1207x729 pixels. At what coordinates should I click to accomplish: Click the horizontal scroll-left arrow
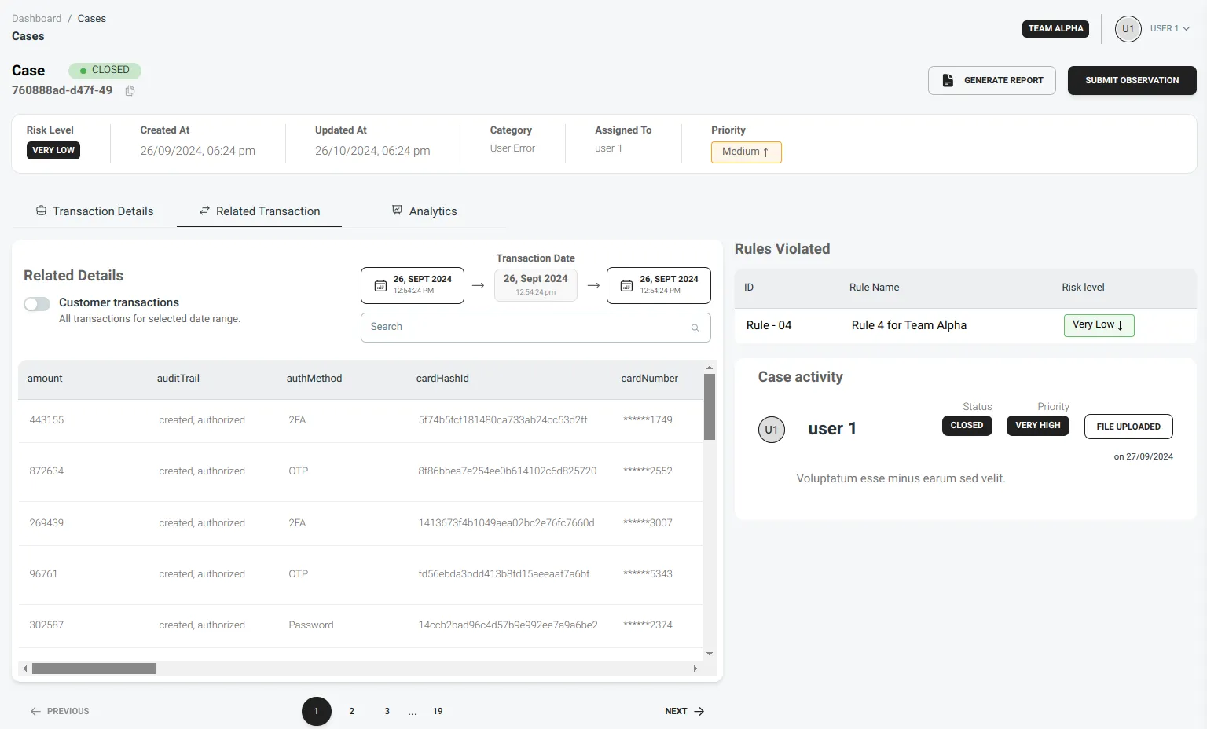click(25, 669)
